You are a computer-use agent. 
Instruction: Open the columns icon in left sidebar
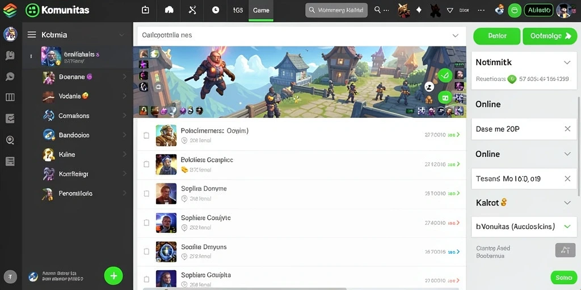(x=10, y=97)
